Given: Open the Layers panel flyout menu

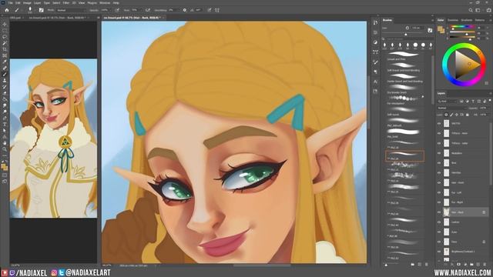Looking at the screenshot, I should [490, 94].
